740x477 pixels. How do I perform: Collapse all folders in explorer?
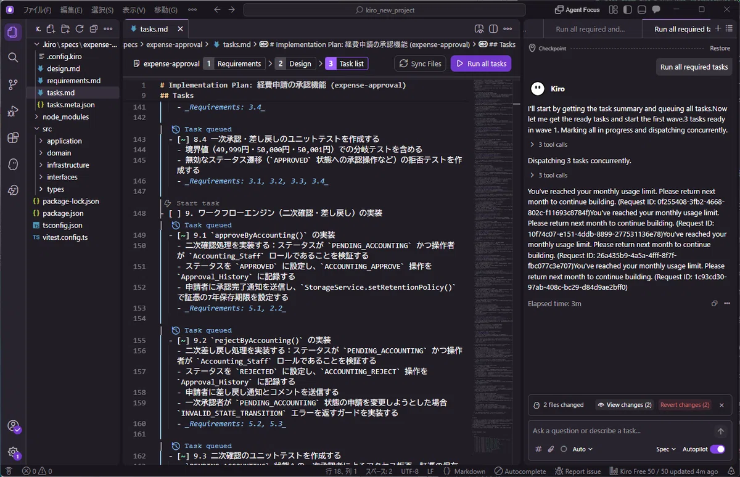[94, 29]
